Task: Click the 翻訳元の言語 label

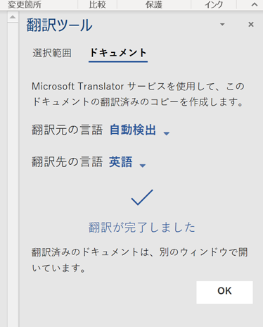Action: 68,130
